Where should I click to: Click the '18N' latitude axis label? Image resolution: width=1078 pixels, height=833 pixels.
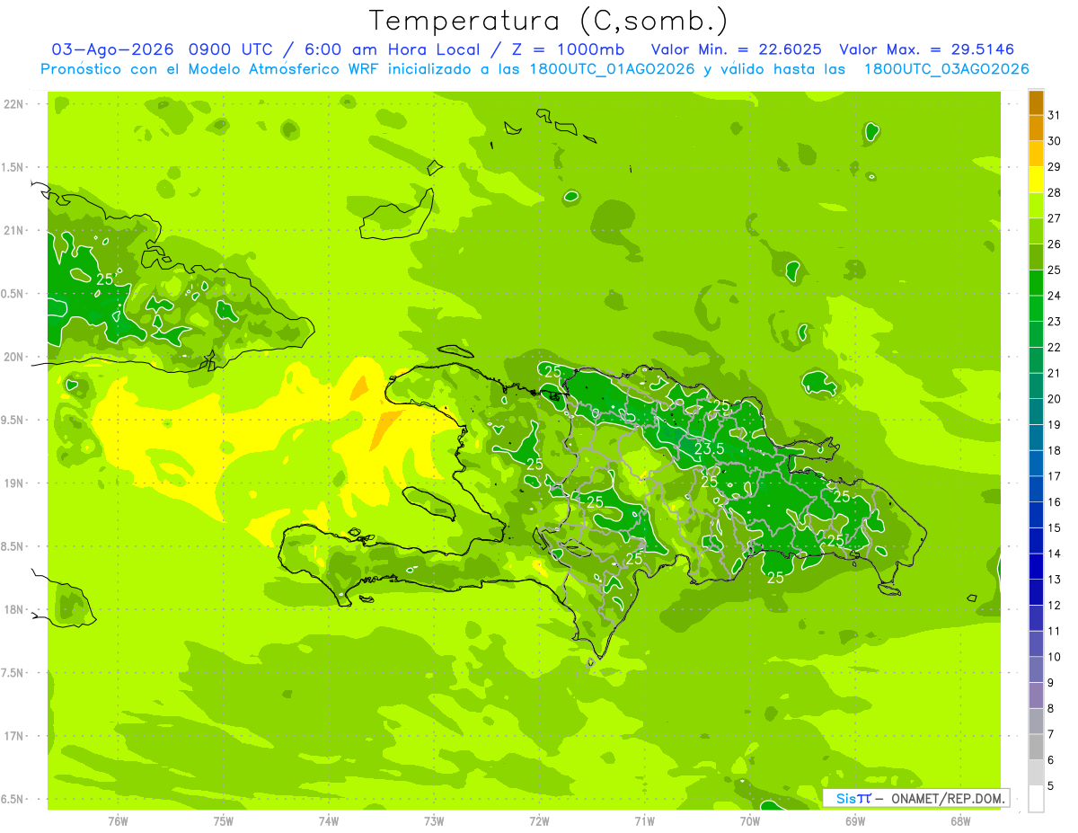pyautogui.click(x=14, y=609)
